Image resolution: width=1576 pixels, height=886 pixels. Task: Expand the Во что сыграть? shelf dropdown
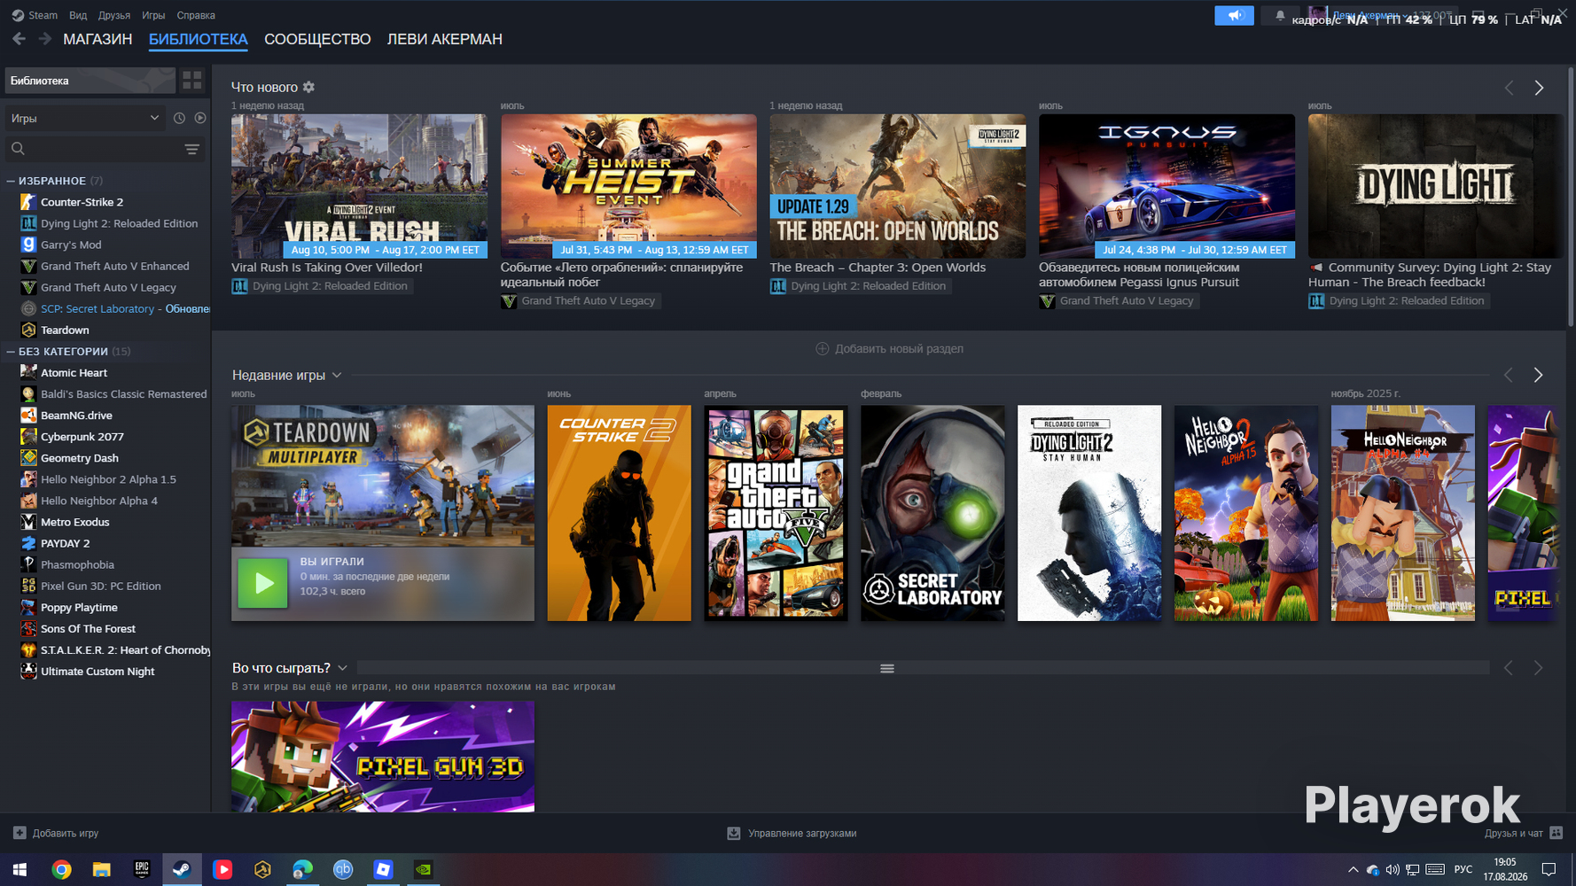342,668
